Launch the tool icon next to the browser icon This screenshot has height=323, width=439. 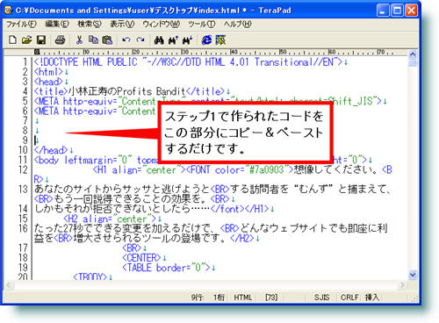pyautogui.click(x=220, y=39)
